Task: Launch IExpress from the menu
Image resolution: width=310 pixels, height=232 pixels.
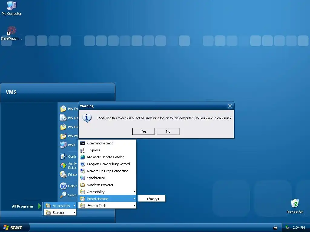Action: pos(107,150)
